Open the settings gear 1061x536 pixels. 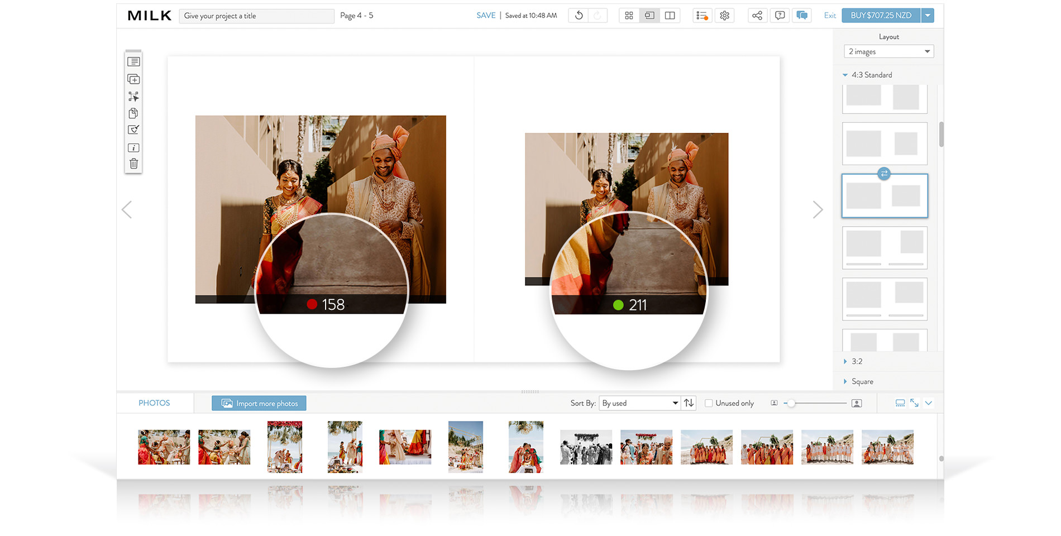(x=724, y=15)
